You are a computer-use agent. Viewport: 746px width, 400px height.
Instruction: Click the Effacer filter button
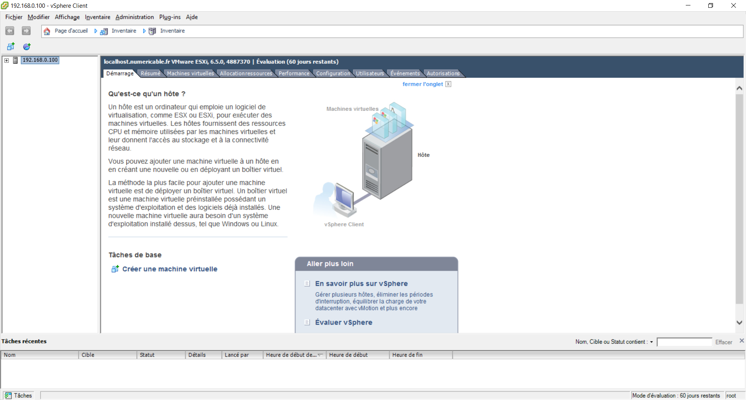point(723,342)
